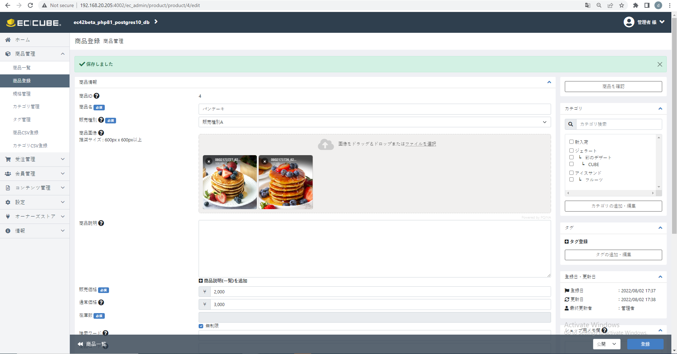
Task: Click the ホーム home icon in sidebar
Action: pyautogui.click(x=7, y=39)
